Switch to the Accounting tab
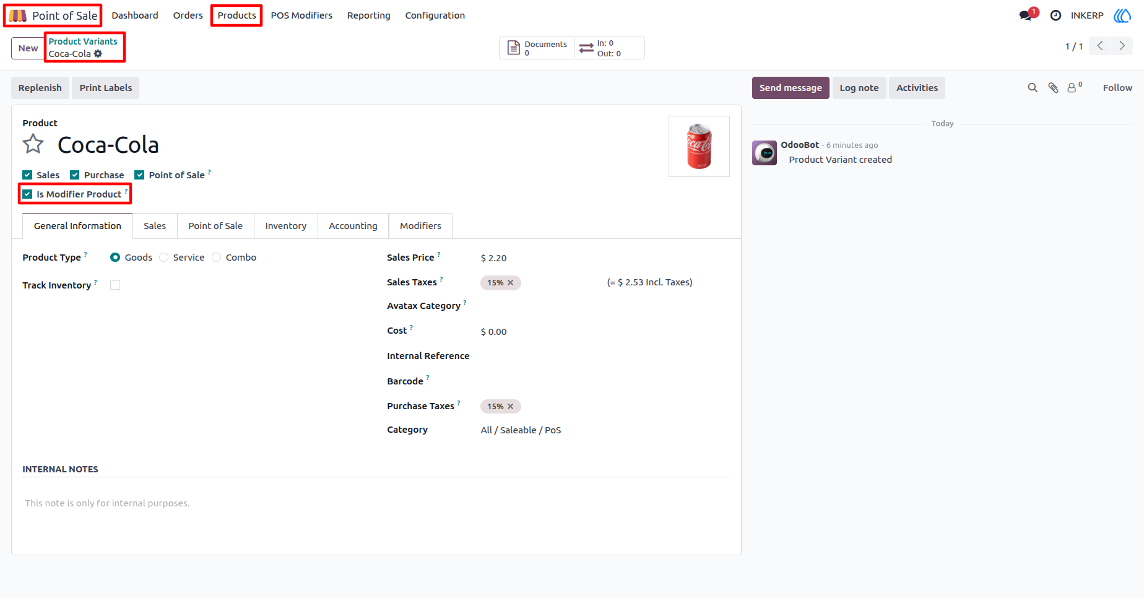Viewport: 1144px width, 598px height. tap(353, 226)
